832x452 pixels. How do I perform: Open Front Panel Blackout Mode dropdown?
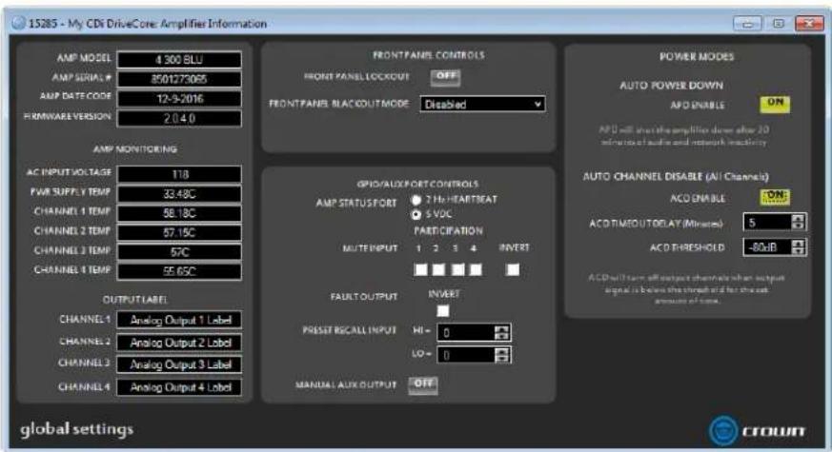[x=482, y=104]
